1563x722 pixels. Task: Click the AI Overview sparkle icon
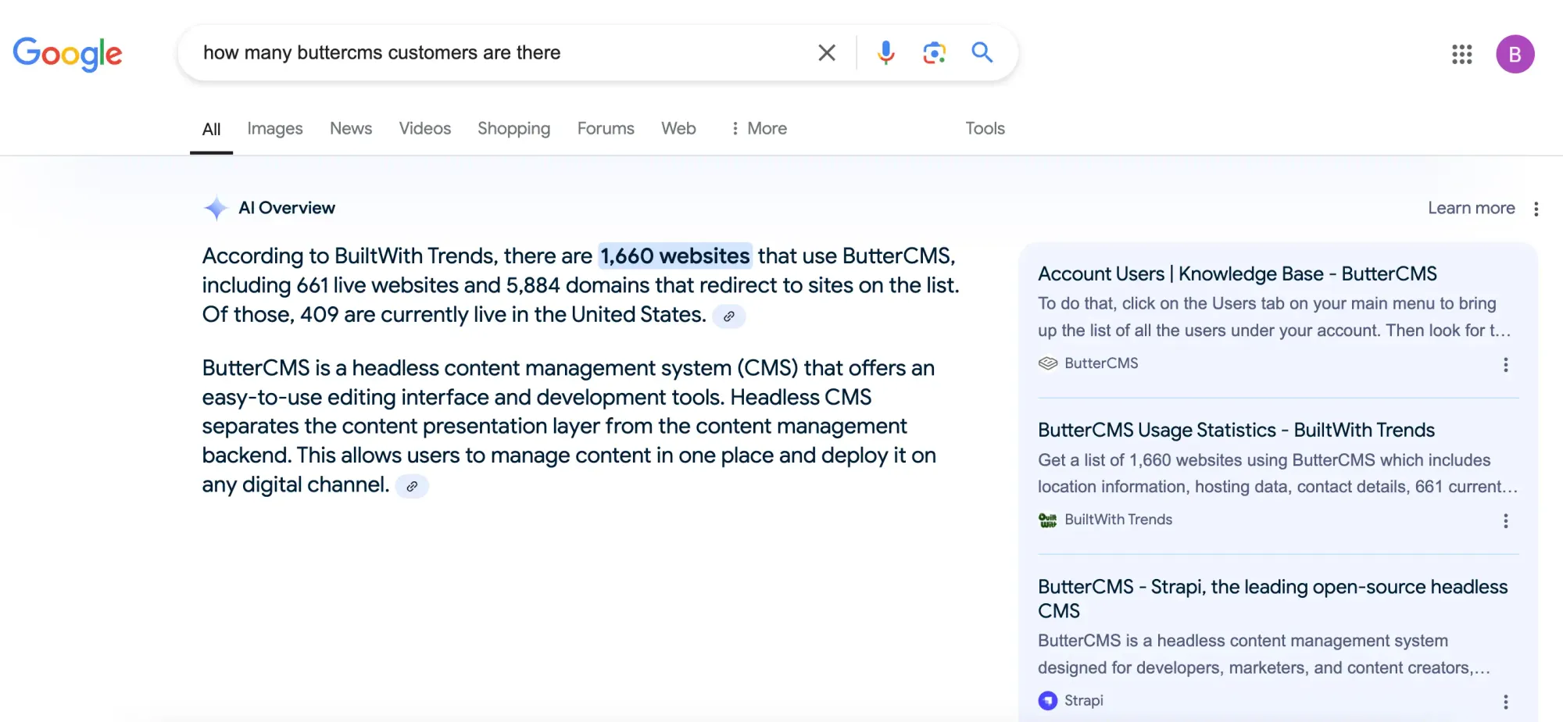coord(216,208)
